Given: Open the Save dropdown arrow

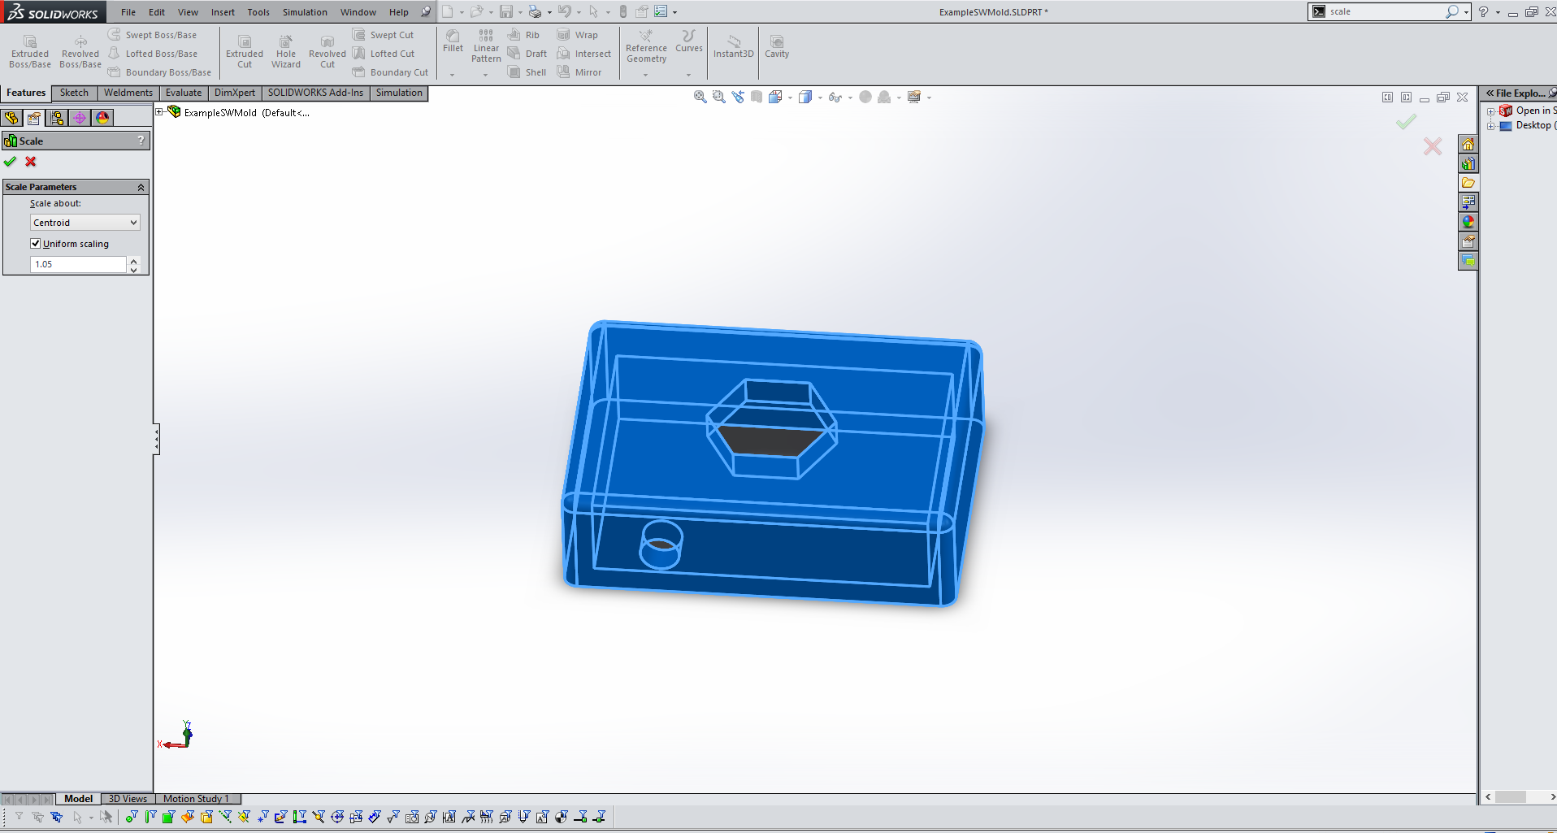Looking at the screenshot, I should [x=520, y=12].
